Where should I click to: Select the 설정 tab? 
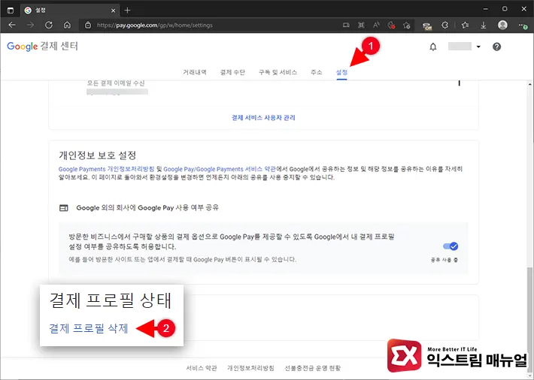[x=341, y=72]
